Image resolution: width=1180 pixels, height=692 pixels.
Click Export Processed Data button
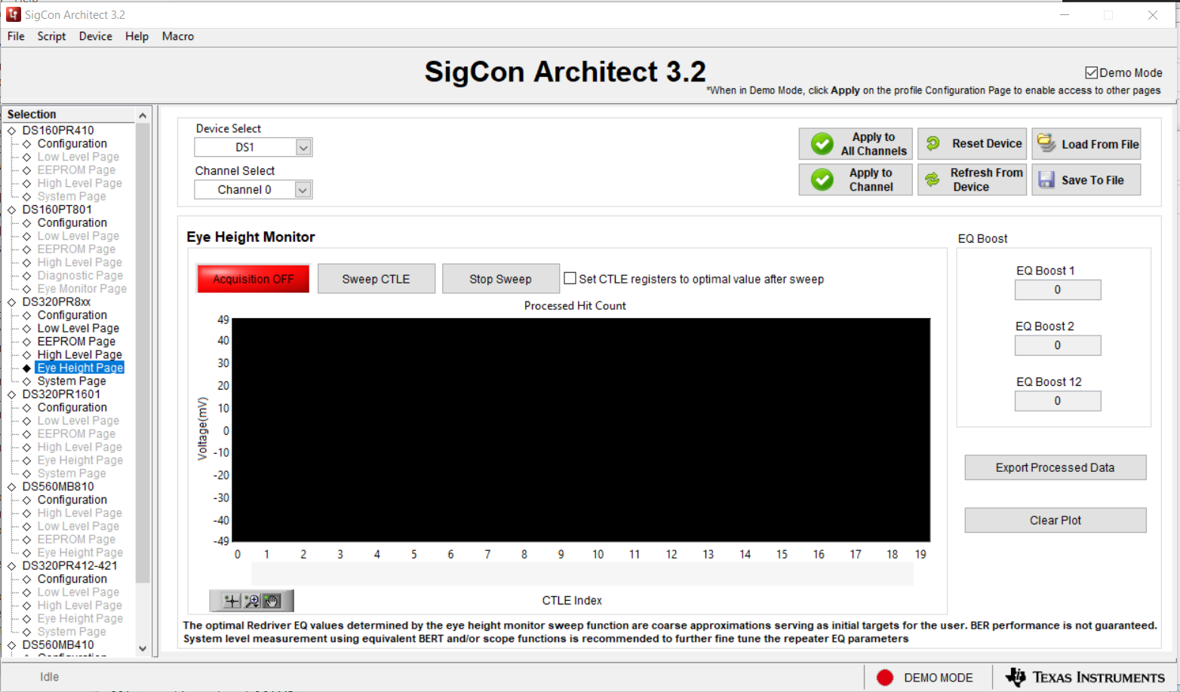pyautogui.click(x=1056, y=467)
